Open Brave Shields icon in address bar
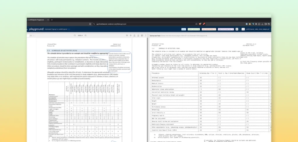This screenshot has width=298, height=142. coord(199,24)
